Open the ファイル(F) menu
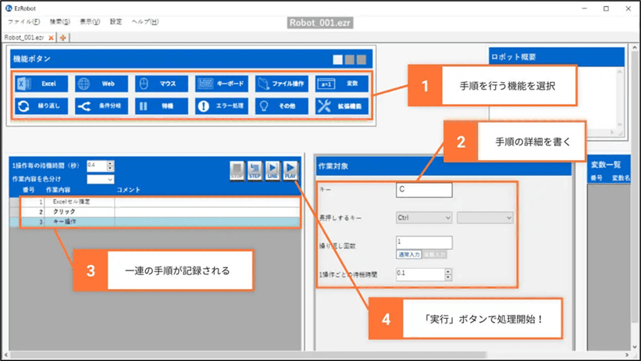Image resolution: width=641 pixels, height=361 pixels. pyautogui.click(x=23, y=22)
